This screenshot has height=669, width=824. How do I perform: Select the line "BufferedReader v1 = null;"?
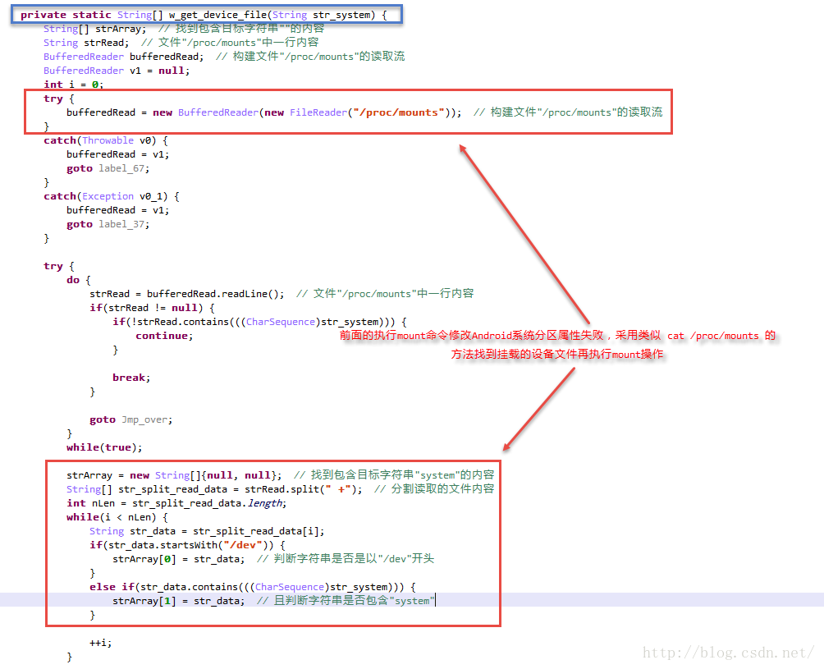coord(117,71)
